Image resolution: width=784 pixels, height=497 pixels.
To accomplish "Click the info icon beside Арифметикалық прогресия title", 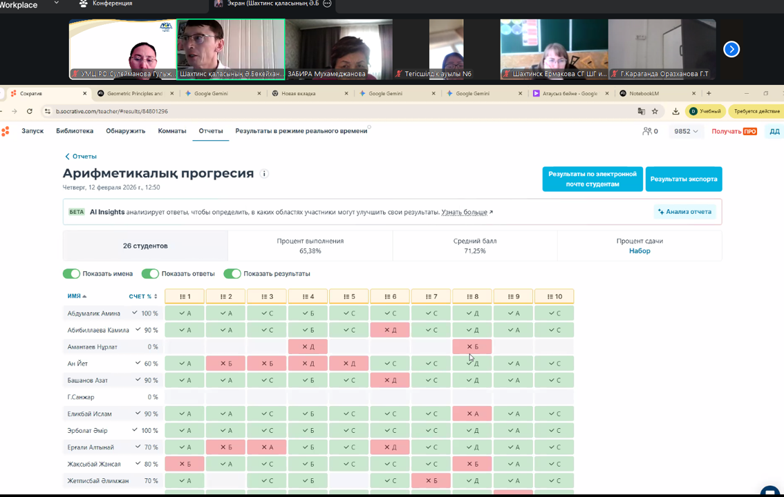I will (264, 174).
